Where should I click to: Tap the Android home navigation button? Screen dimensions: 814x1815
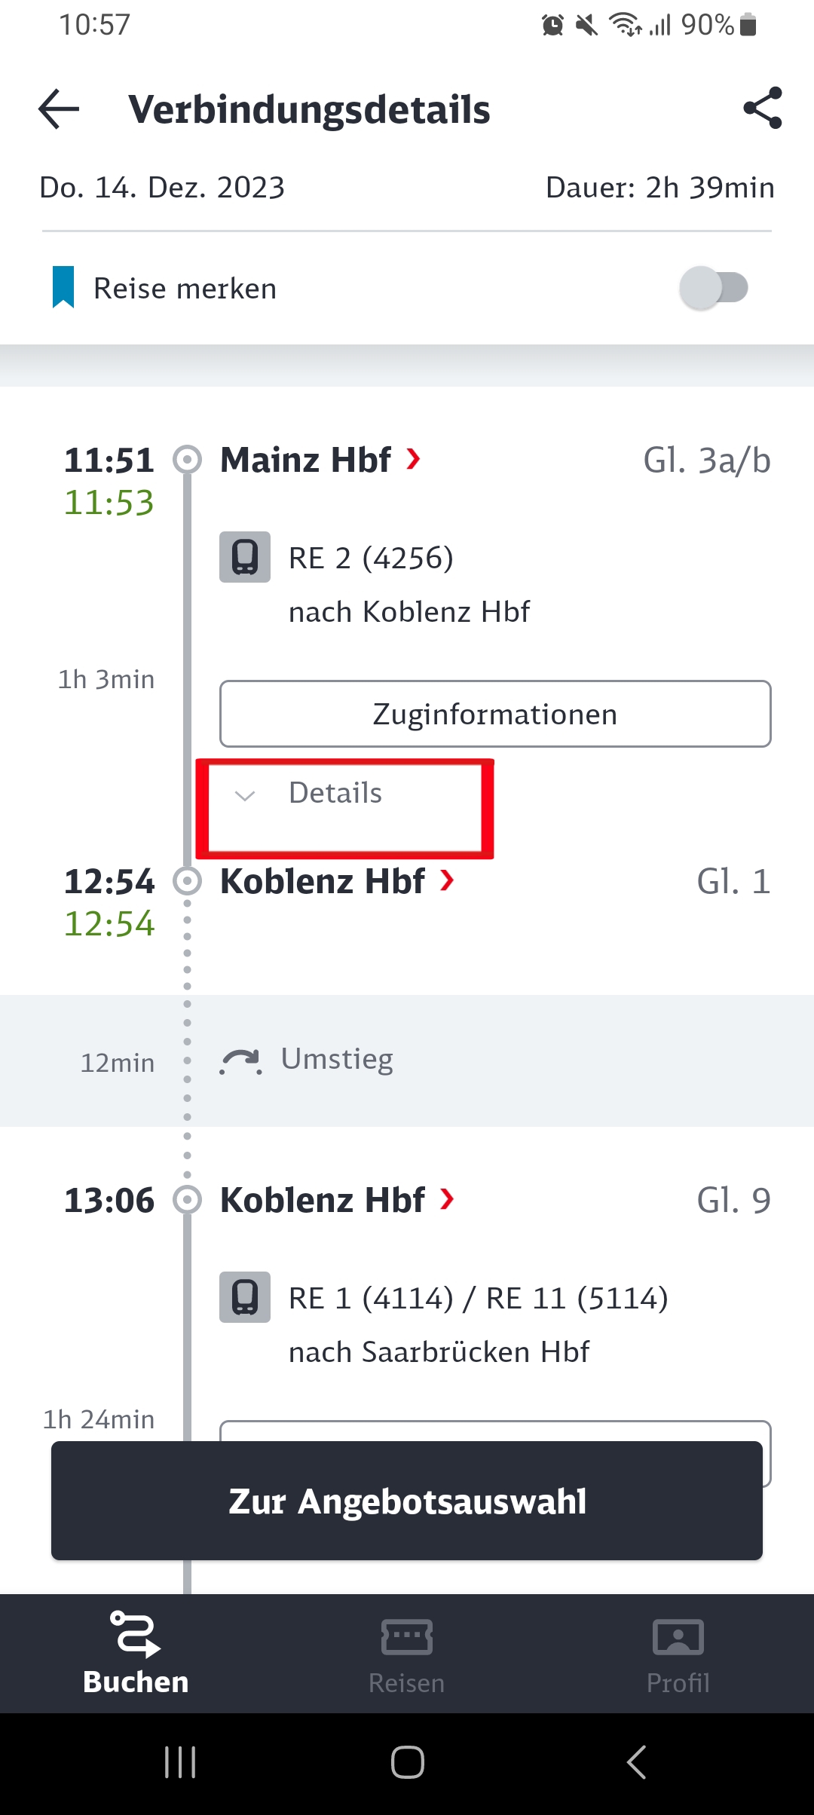(x=407, y=1762)
